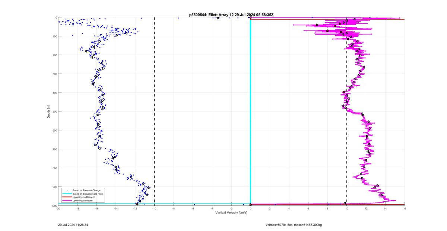Click x-axis tick label '2'

(270, 208)
